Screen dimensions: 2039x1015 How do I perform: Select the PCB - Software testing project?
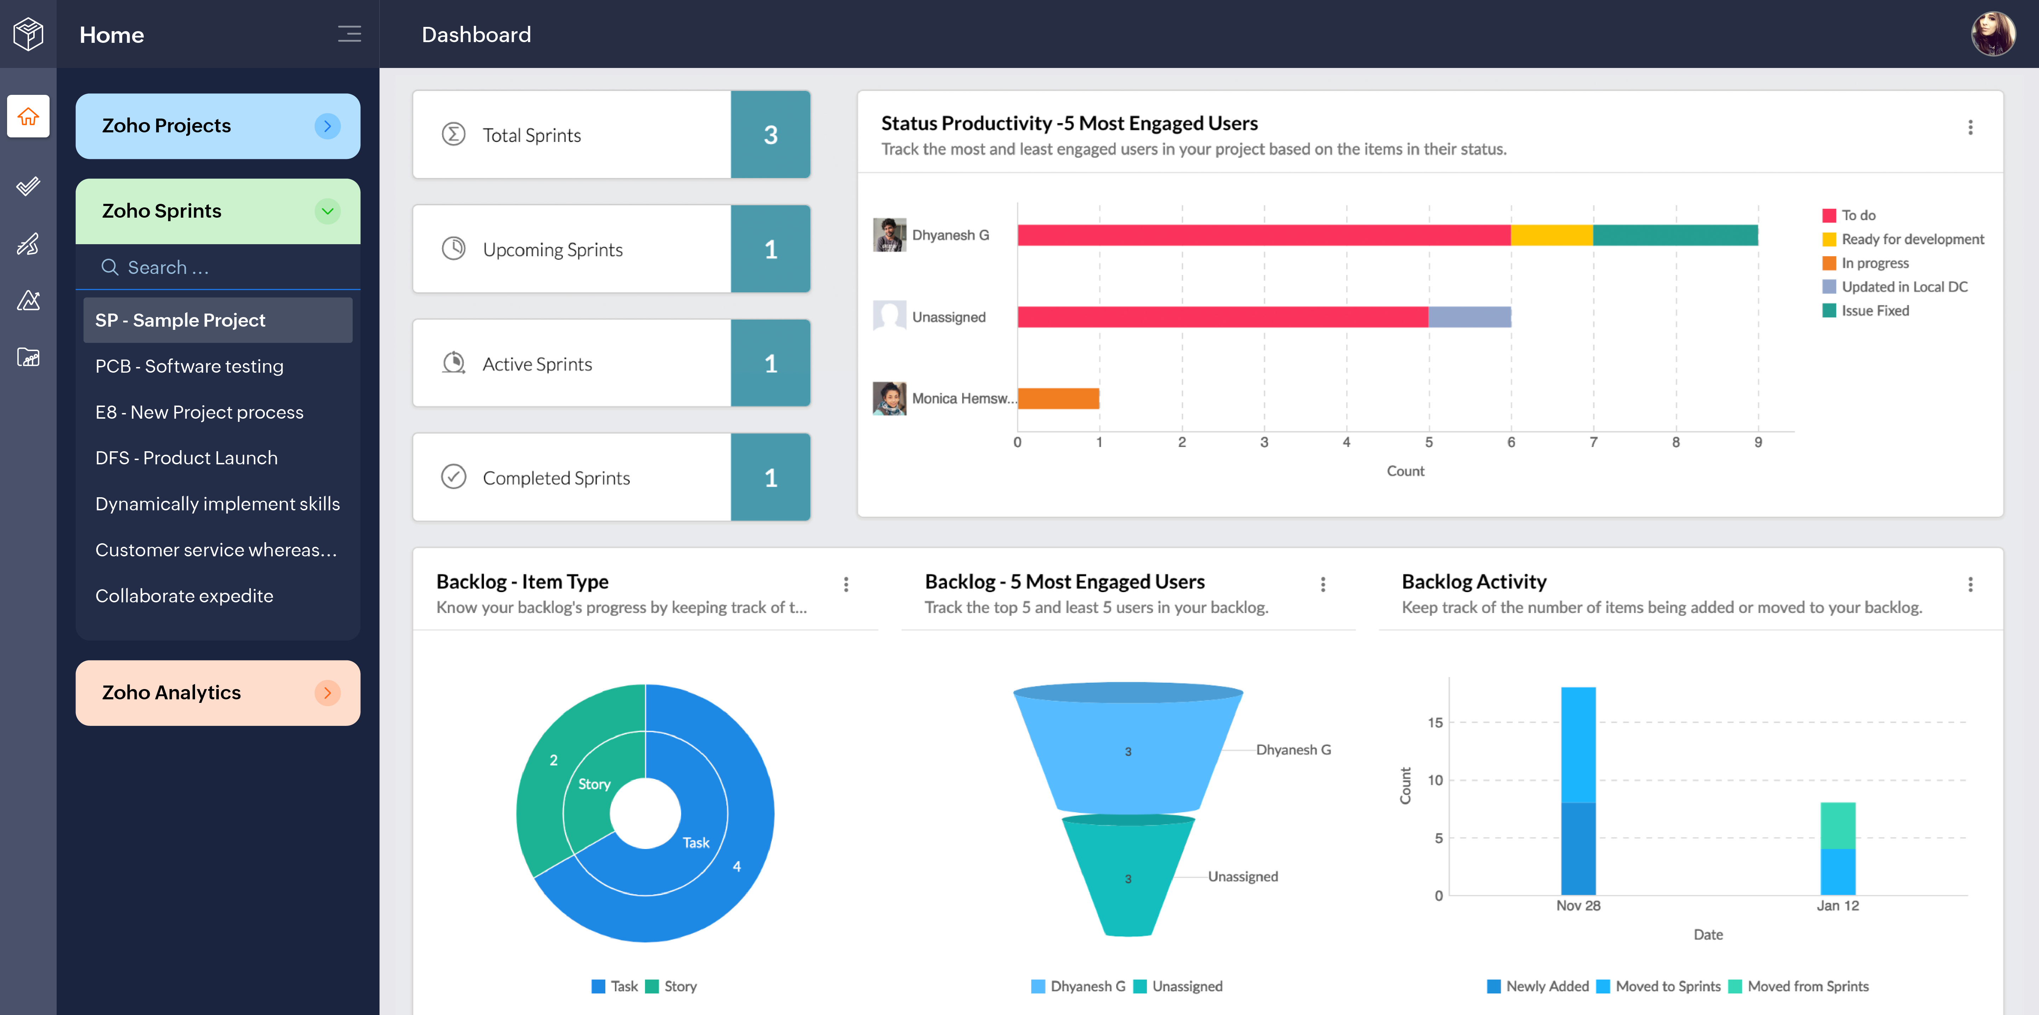coord(189,366)
